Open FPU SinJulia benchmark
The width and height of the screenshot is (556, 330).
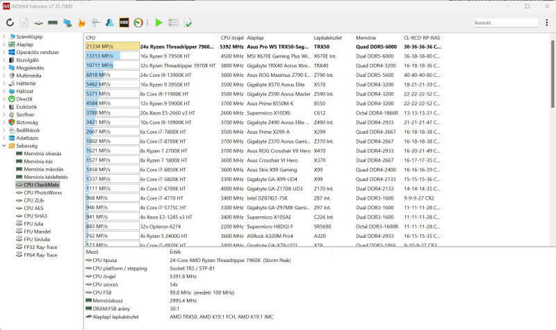tap(37, 239)
